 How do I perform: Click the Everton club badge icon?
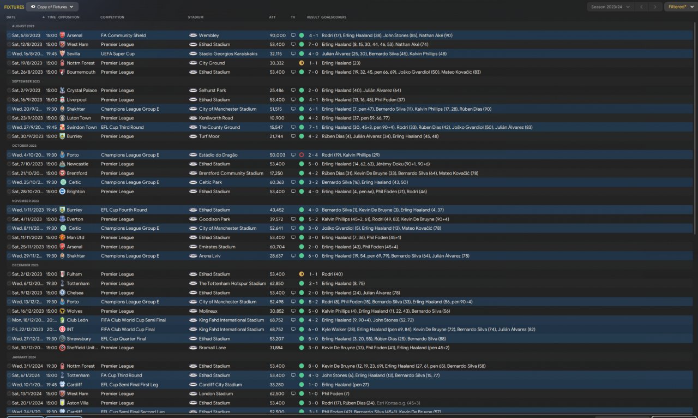[62, 219]
